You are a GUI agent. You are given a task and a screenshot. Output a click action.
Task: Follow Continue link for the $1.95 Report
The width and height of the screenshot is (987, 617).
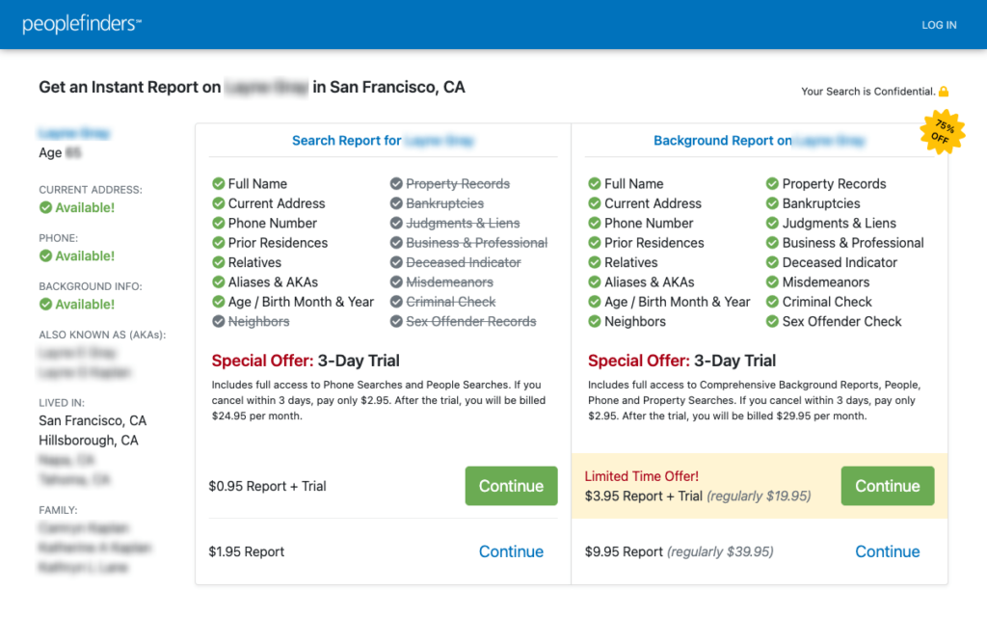pos(511,551)
